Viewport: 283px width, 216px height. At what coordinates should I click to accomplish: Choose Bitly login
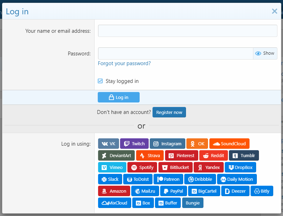coord(262,191)
